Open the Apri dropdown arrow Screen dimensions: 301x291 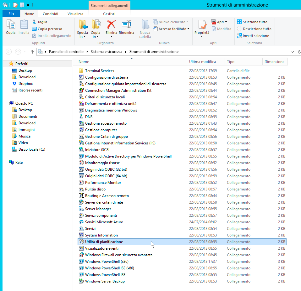click(x=226, y=22)
